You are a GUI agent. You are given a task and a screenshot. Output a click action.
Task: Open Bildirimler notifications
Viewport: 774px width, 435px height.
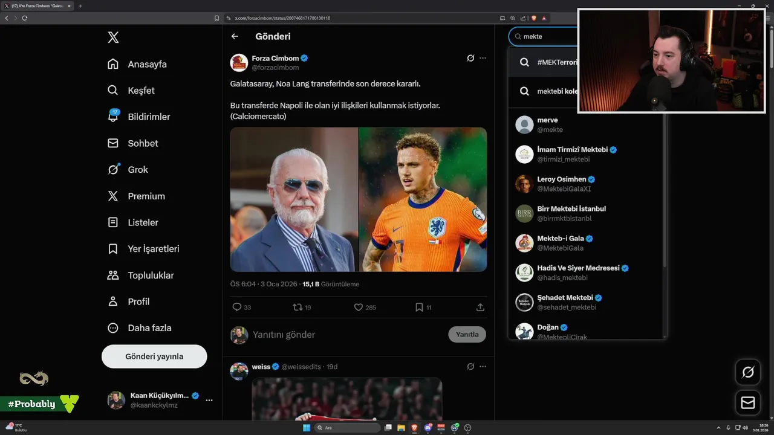coord(138,117)
